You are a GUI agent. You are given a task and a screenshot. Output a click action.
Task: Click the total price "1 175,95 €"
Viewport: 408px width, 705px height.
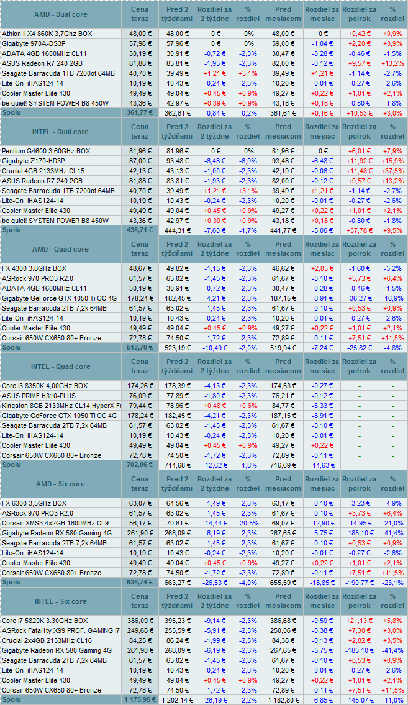tap(139, 699)
